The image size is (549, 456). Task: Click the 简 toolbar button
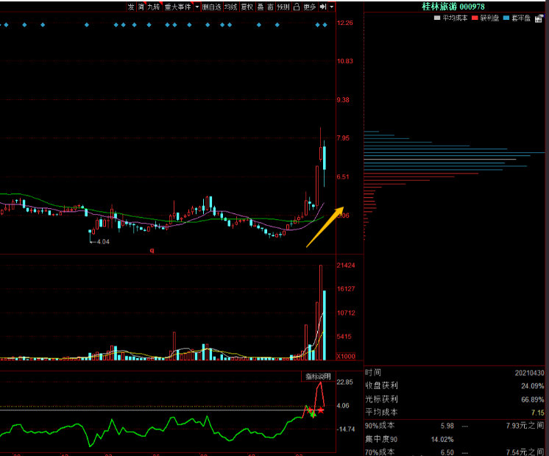tap(141, 7)
